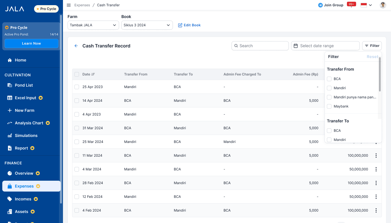
Task: Click the Simulations icon
Action: [x=10, y=136]
